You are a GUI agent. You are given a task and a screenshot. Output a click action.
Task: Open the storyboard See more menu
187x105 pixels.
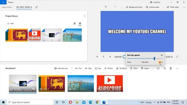coord(177,69)
